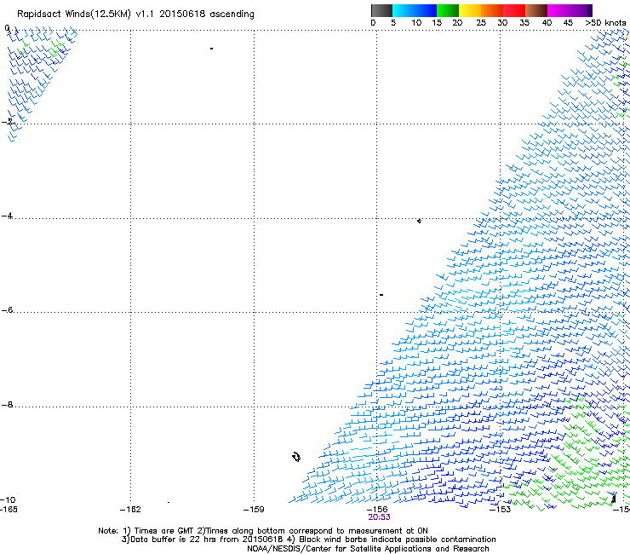The width and height of the screenshot is (630, 554).
Task: Click the yellow 20–25 knots color segment
Action: click(470, 10)
